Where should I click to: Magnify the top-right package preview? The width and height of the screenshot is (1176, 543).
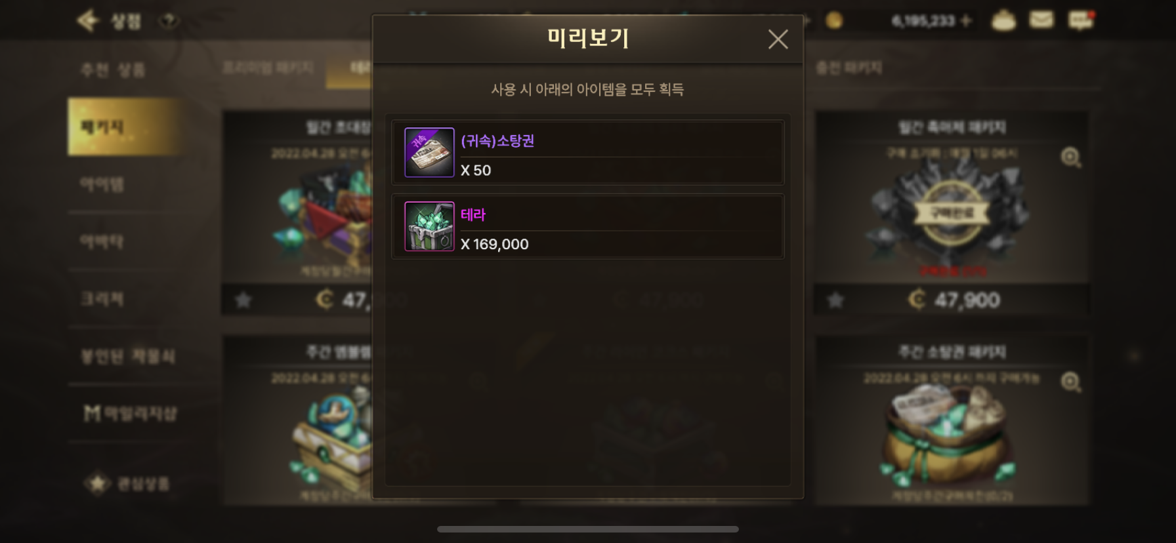pos(1071,157)
